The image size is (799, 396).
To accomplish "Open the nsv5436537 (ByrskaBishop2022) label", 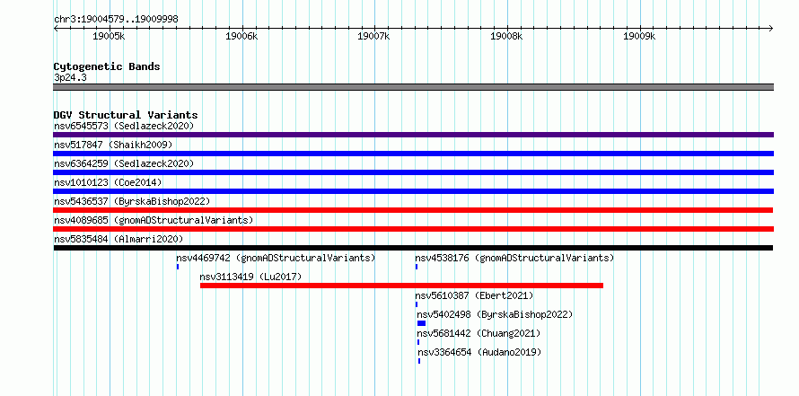I will pyautogui.click(x=132, y=201).
